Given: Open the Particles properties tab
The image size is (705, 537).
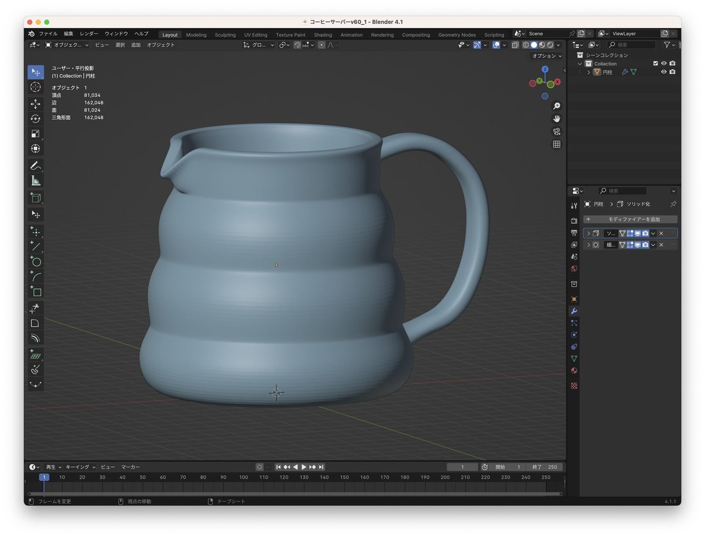Looking at the screenshot, I should [x=574, y=323].
